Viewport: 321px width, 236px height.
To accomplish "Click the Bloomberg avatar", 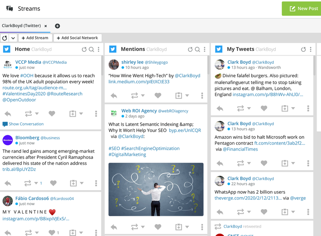I will pyautogui.click(x=8, y=140).
